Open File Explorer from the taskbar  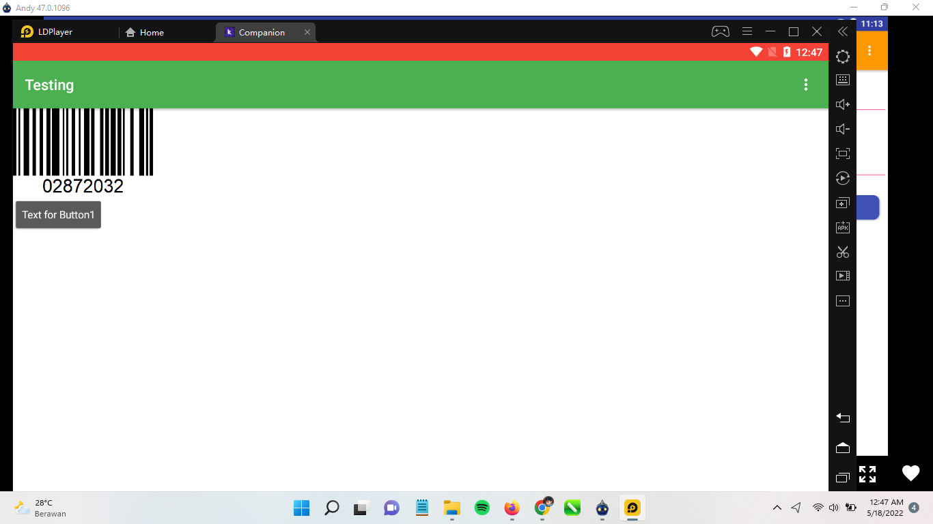click(451, 508)
